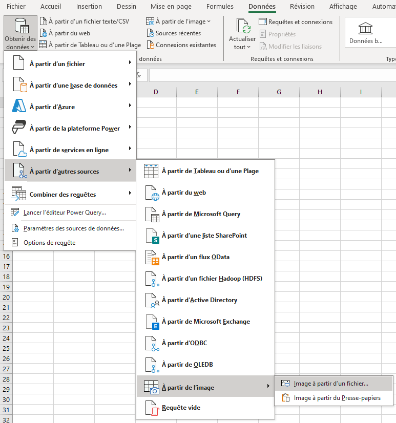Click the Options de requête icon
396x423 pixels.
tap(15, 242)
